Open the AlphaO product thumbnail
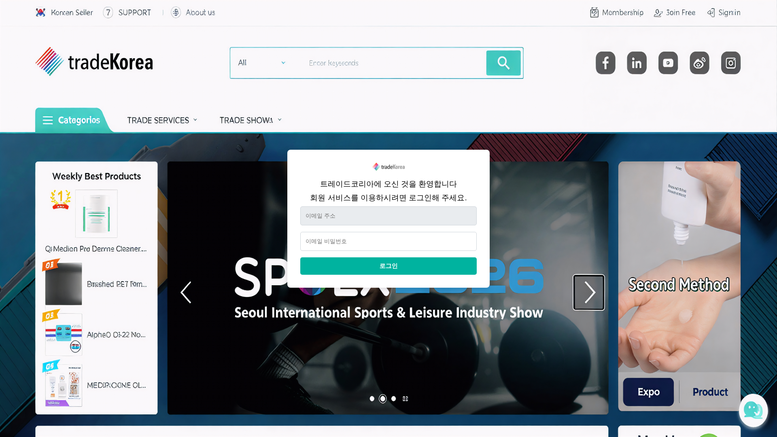The width and height of the screenshot is (777, 437). 64,334
